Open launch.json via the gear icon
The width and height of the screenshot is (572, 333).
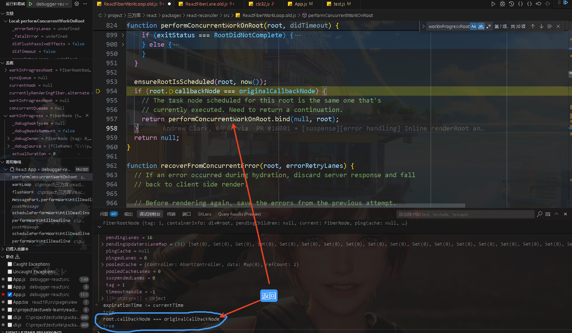point(77,4)
